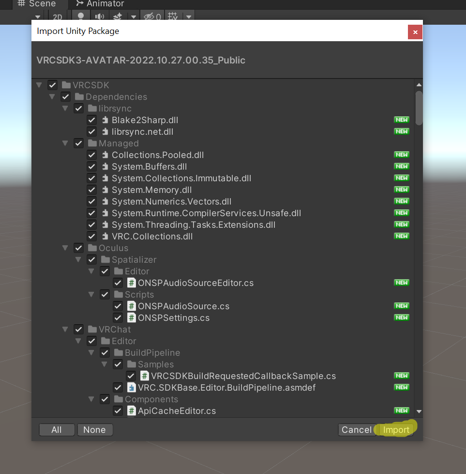Toggle scene effects icon in toolbar
Image resolution: width=466 pixels, height=474 pixels.
pyautogui.click(x=118, y=16)
